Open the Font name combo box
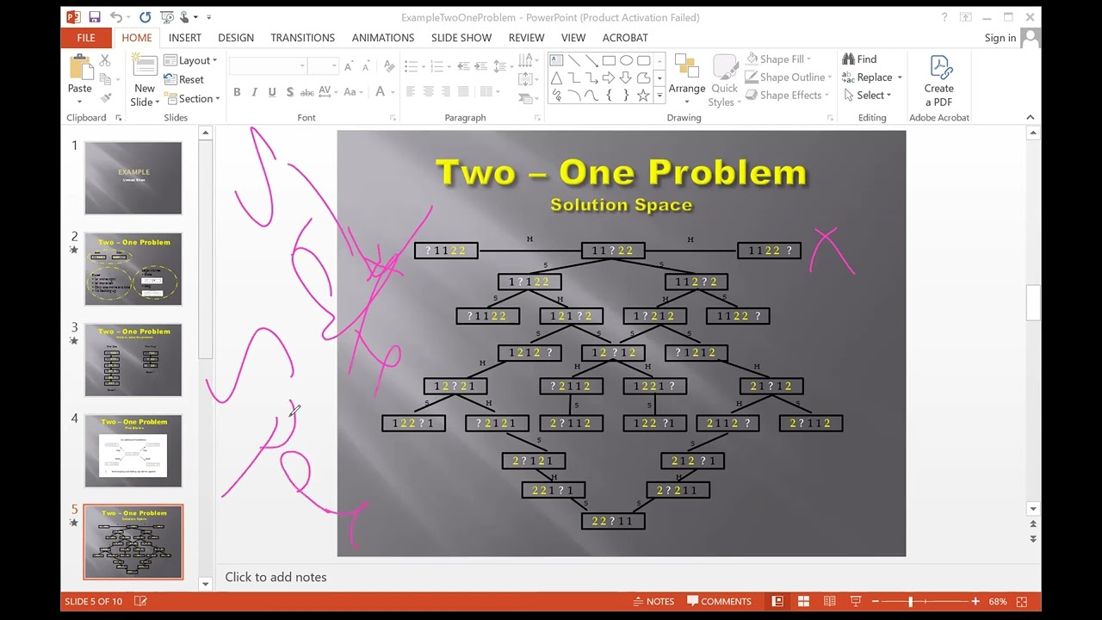The height and width of the screenshot is (620, 1102). (268, 66)
